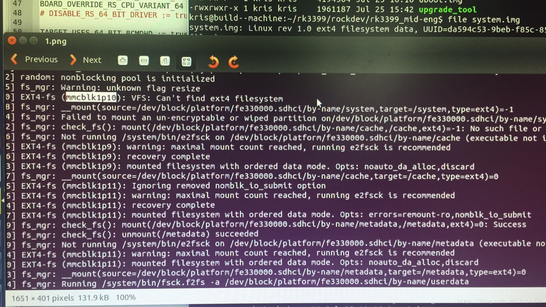Click the Previous navigation button

(34, 60)
